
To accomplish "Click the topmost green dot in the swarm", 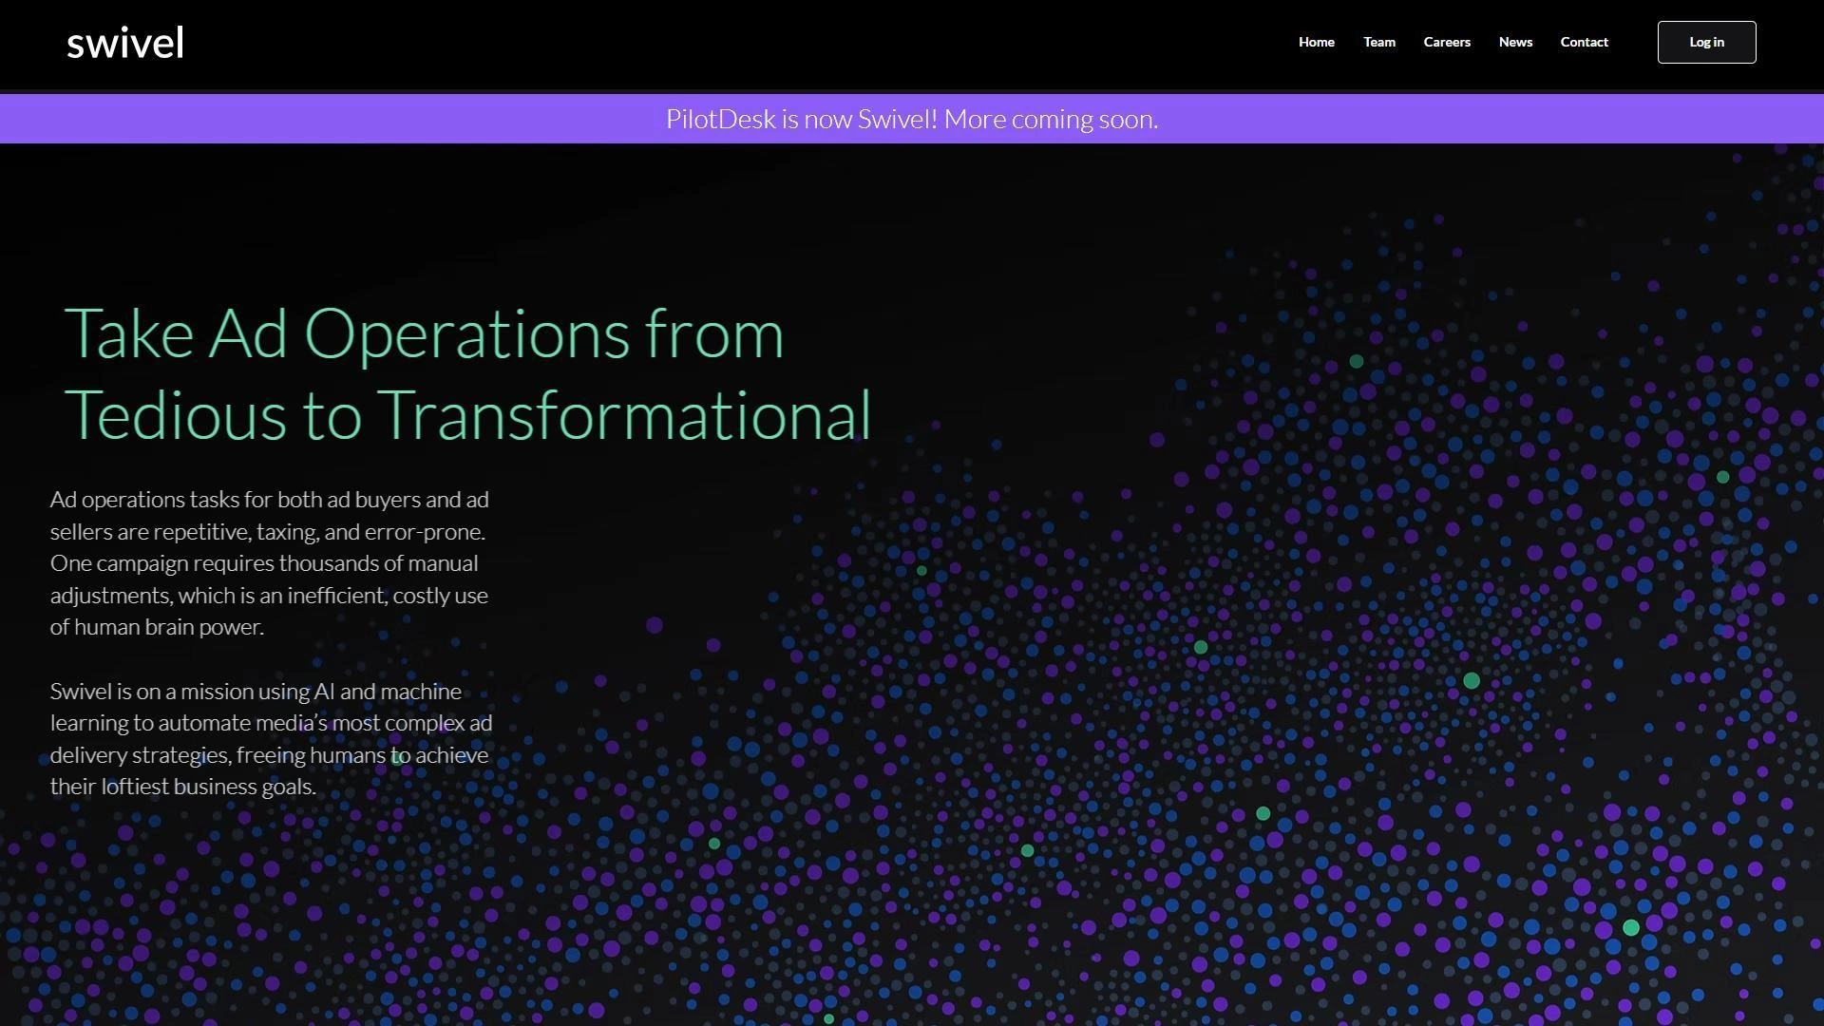I will [x=1356, y=361].
